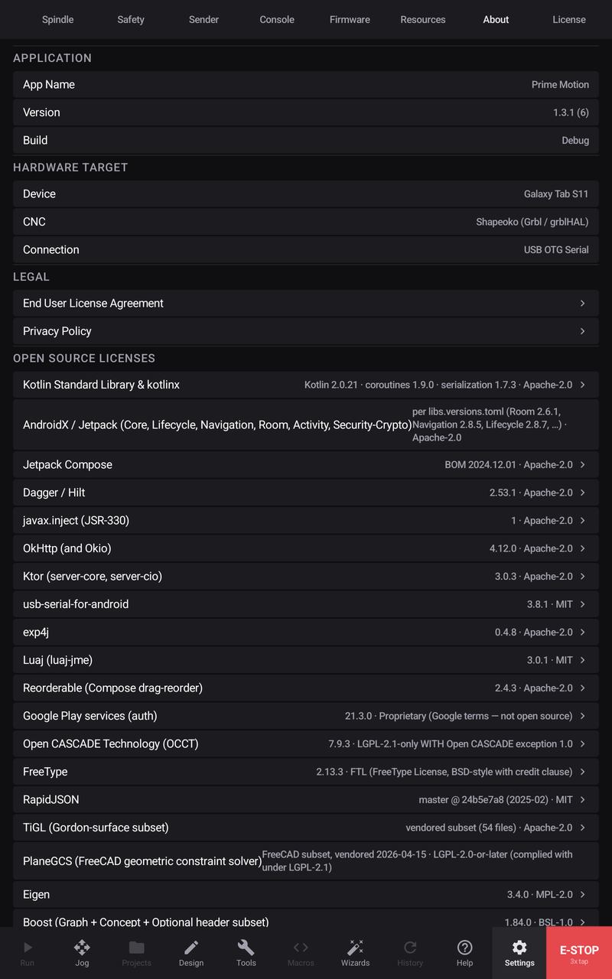Switch to the Firmware tab
Viewport: 612px width, 979px height.
click(x=350, y=20)
